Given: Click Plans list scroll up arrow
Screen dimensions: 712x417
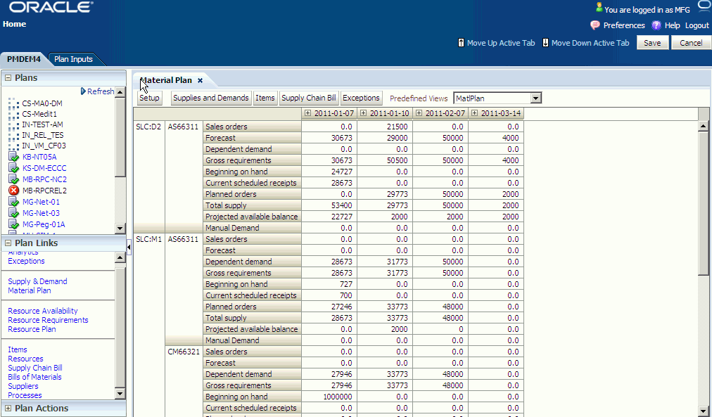Looking at the screenshot, I should pyautogui.click(x=120, y=92).
